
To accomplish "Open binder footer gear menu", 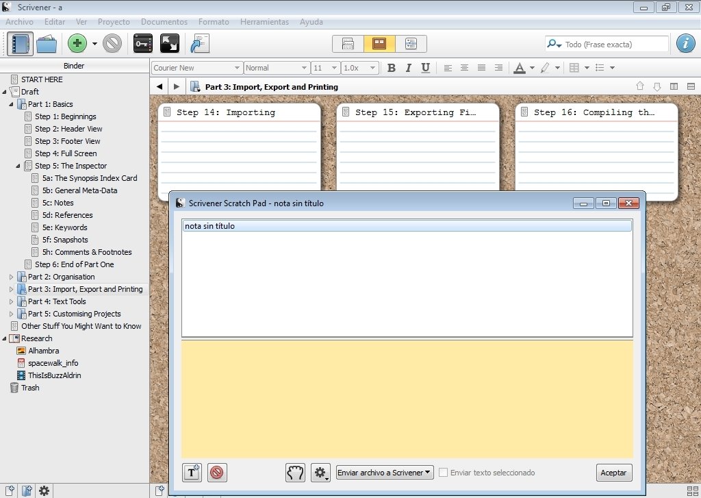I will coord(44,491).
